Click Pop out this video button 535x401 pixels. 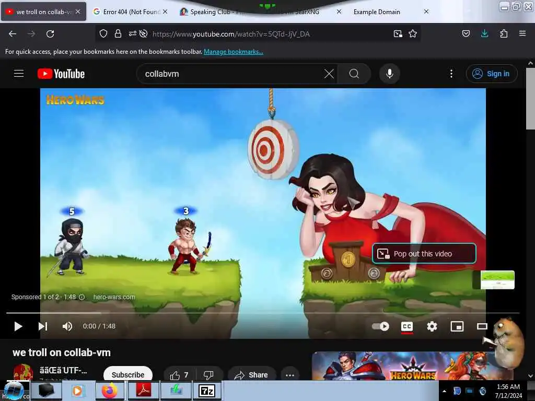(x=424, y=254)
